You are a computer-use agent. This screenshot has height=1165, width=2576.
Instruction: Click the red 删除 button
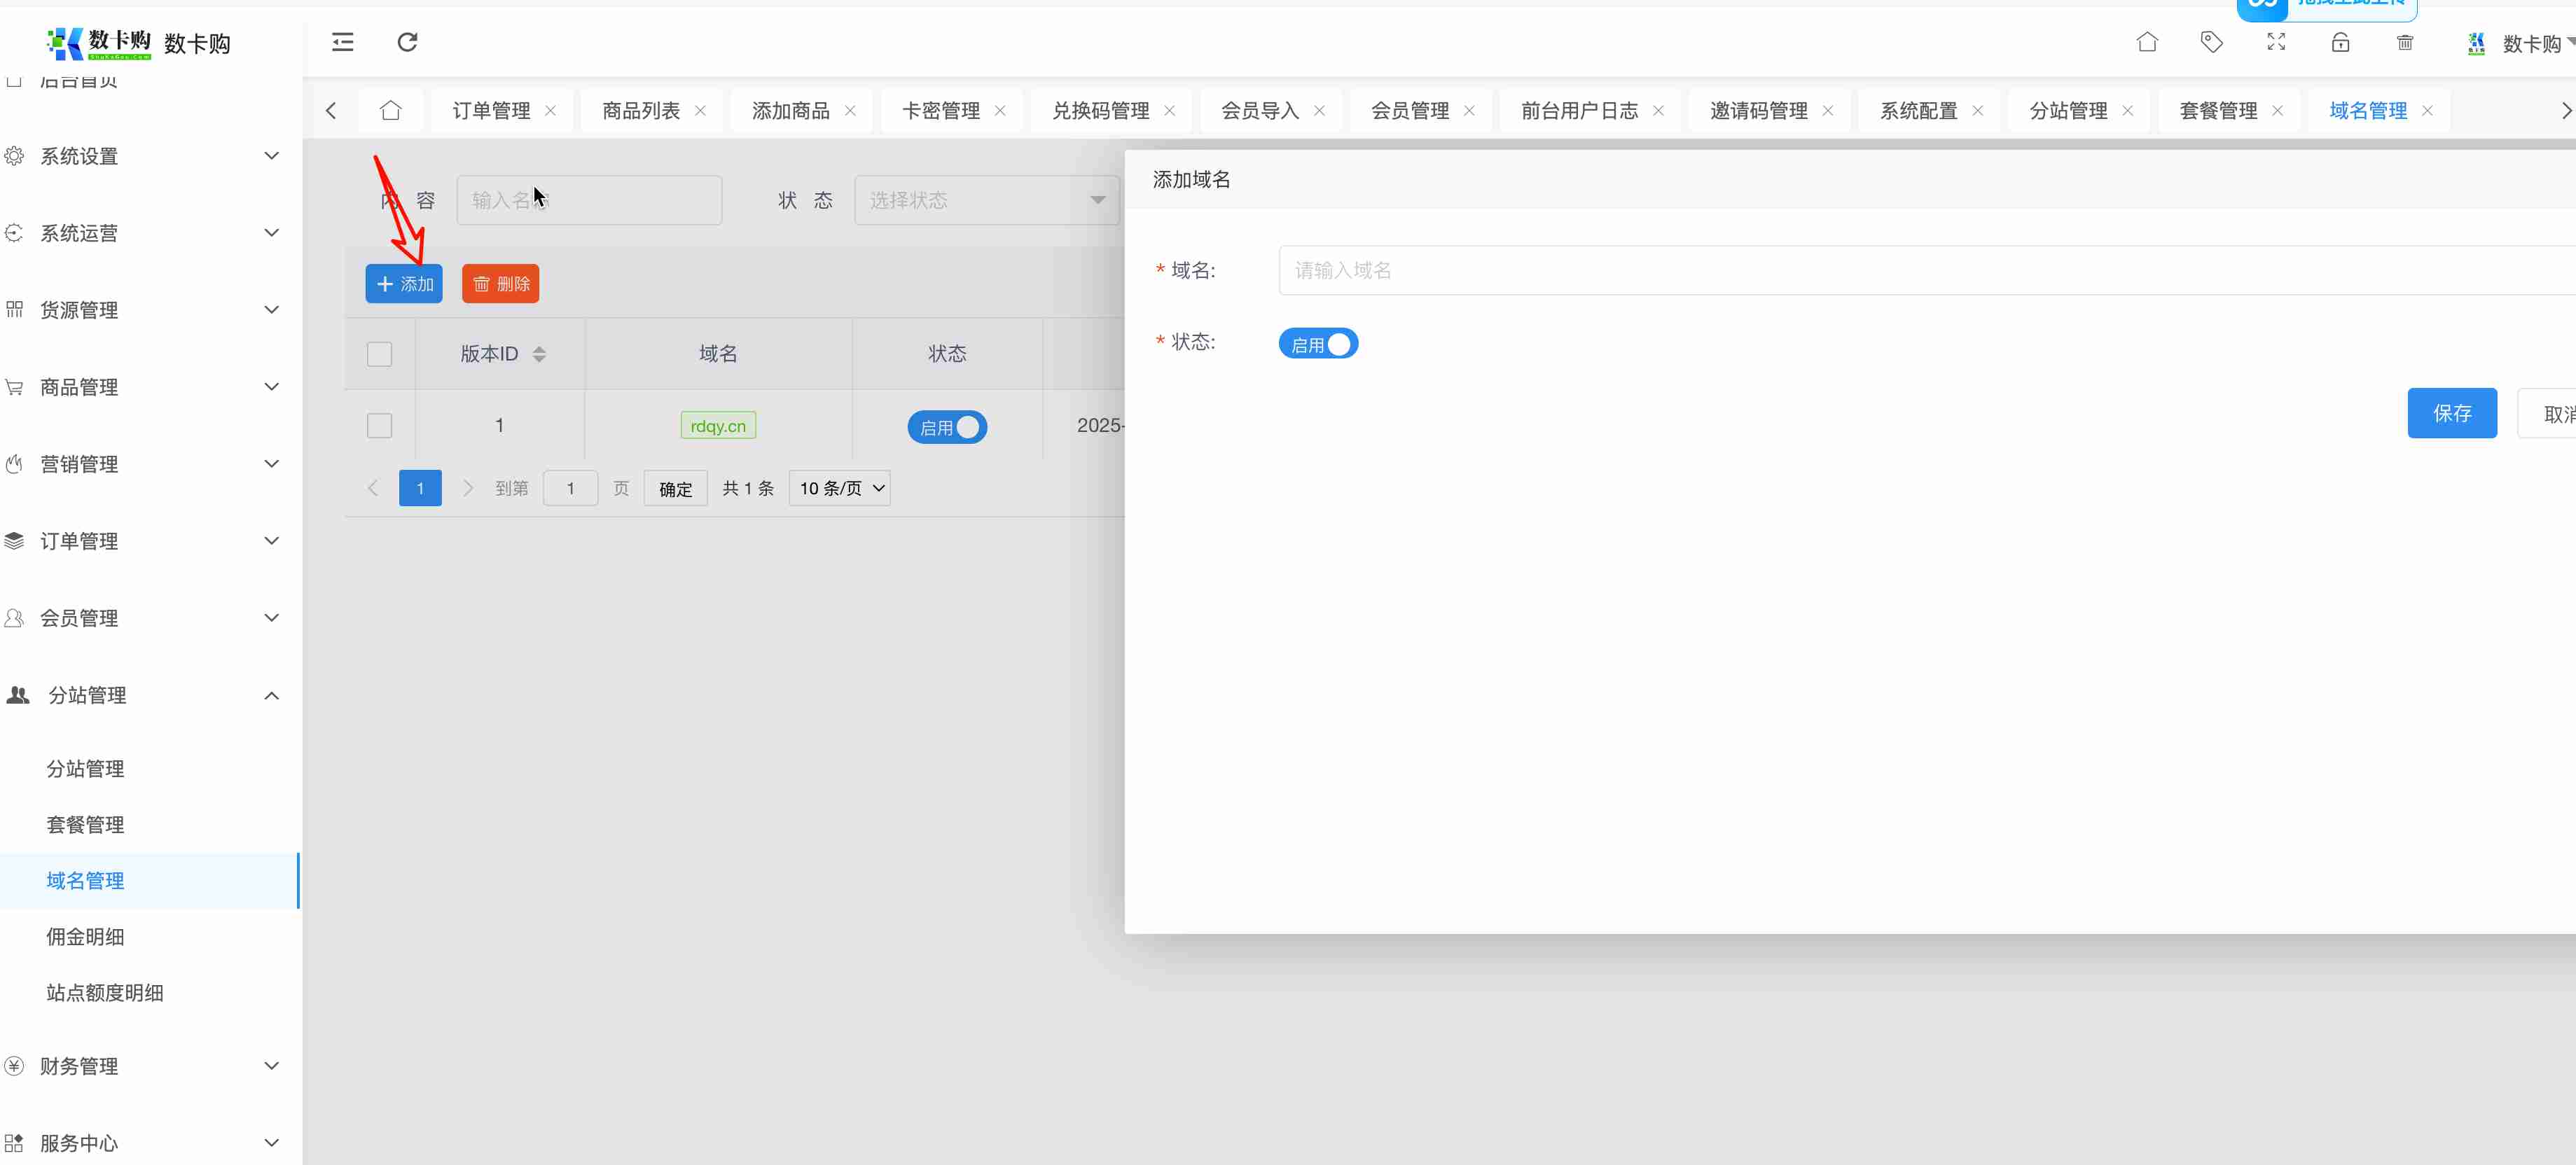point(500,284)
